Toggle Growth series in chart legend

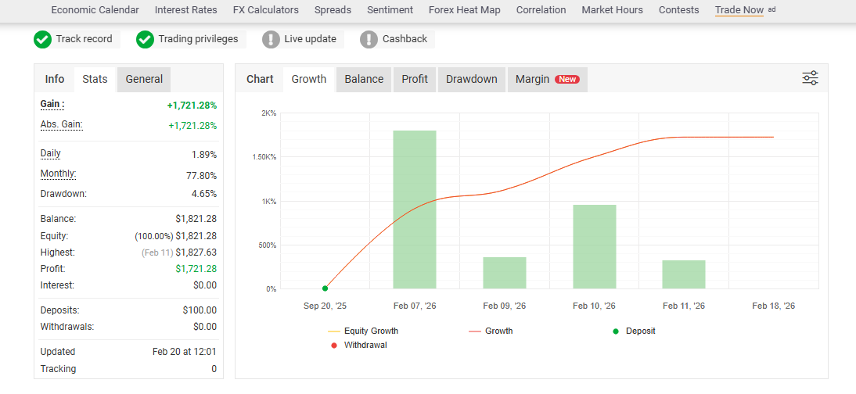(491, 331)
